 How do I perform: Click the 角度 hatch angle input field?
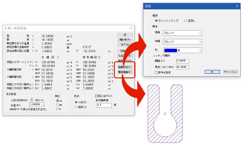click(183, 67)
